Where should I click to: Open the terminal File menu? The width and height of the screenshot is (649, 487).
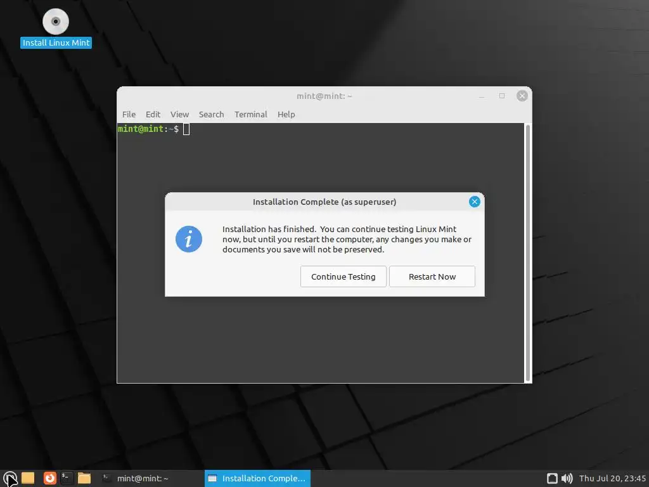point(129,114)
